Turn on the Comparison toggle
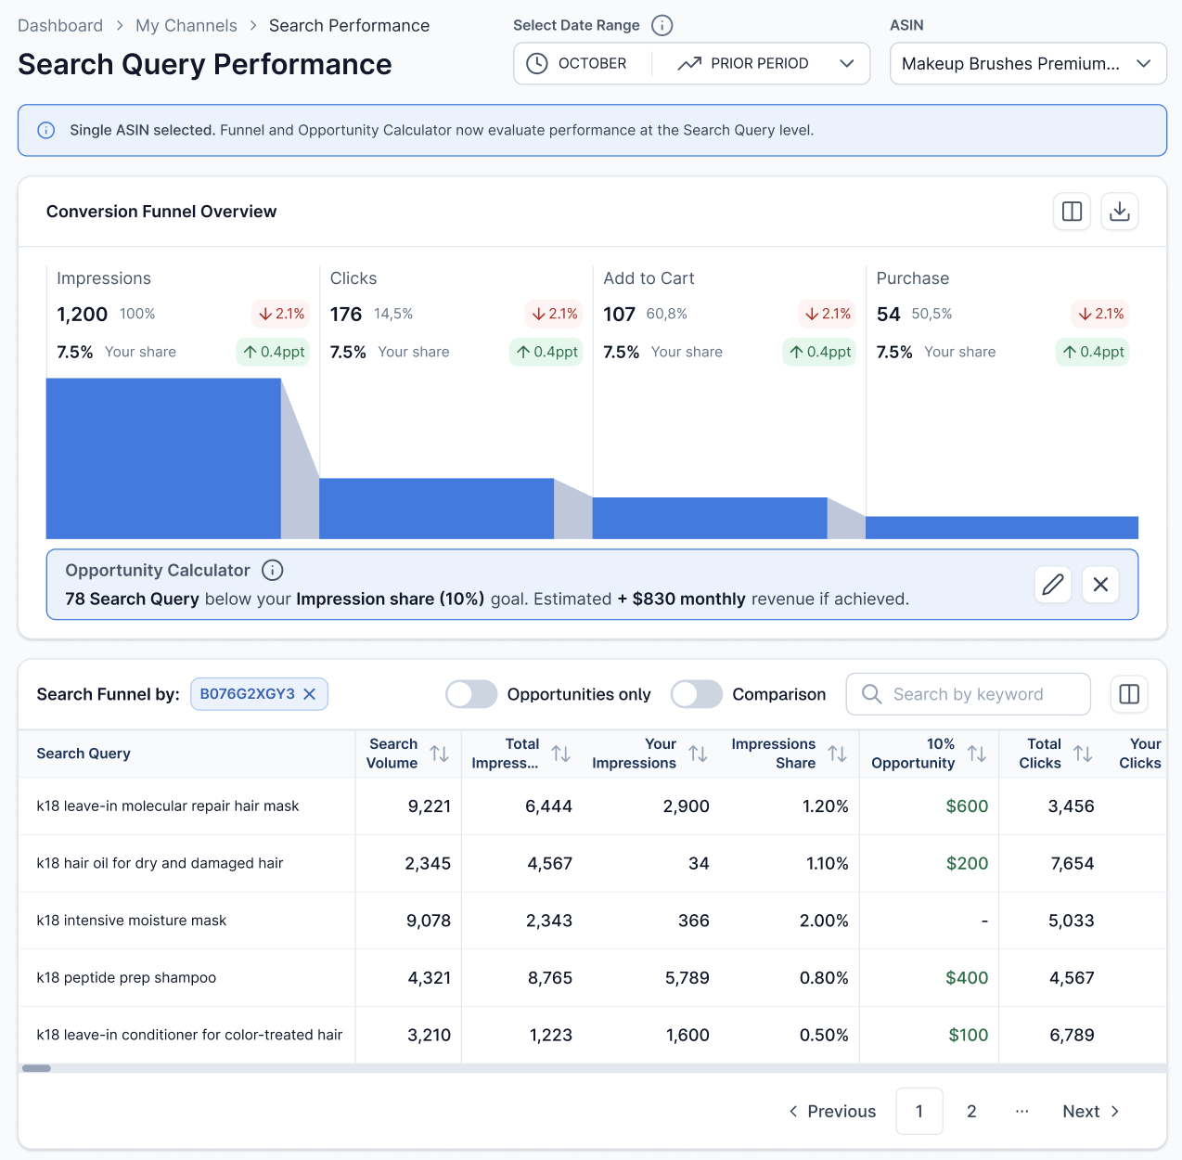Image resolution: width=1182 pixels, height=1160 pixels. click(696, 693)
